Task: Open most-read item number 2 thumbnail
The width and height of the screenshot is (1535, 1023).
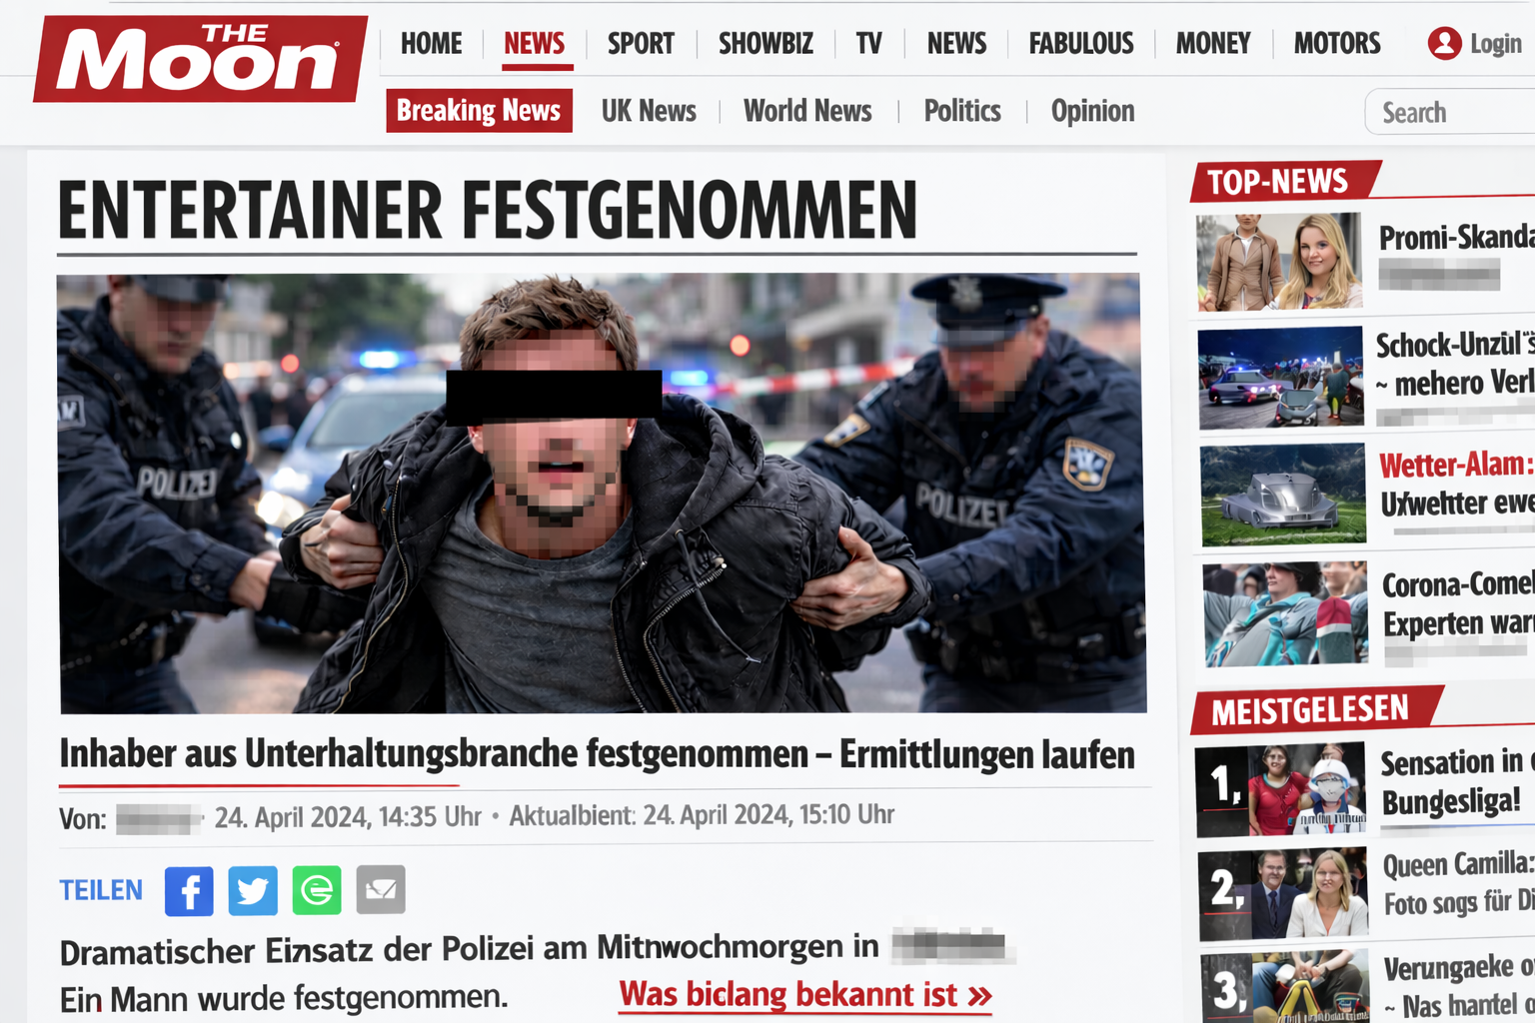Action: pyautogui.click(x=1281, y=894)
